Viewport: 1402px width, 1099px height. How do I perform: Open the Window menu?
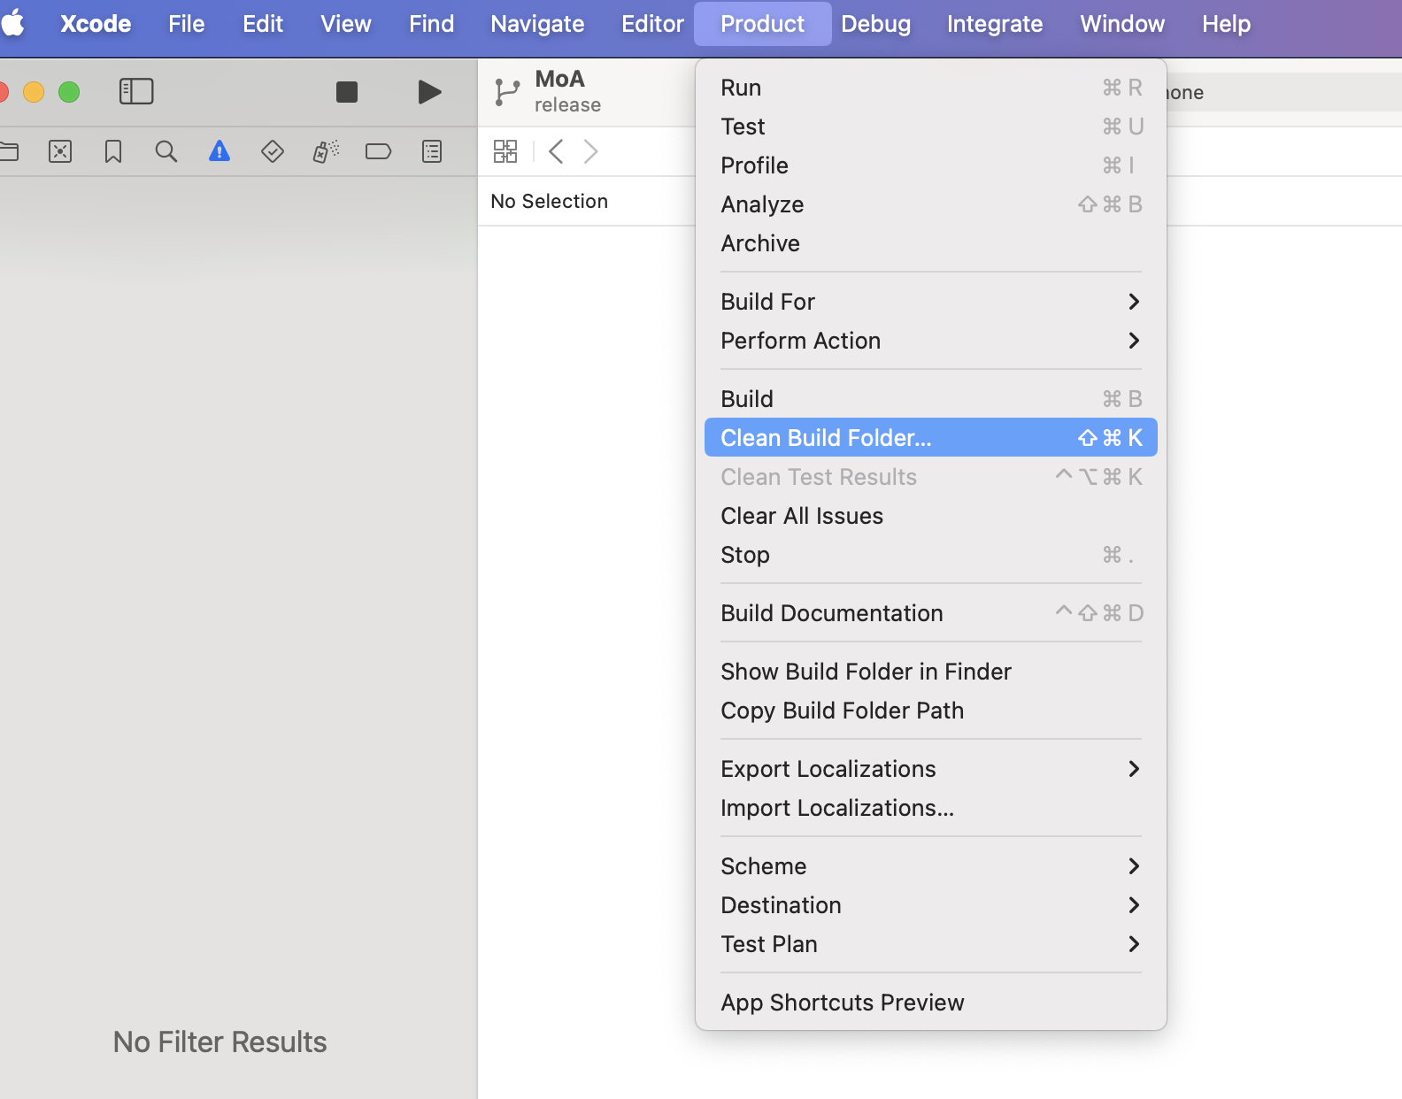point(1122,24)
